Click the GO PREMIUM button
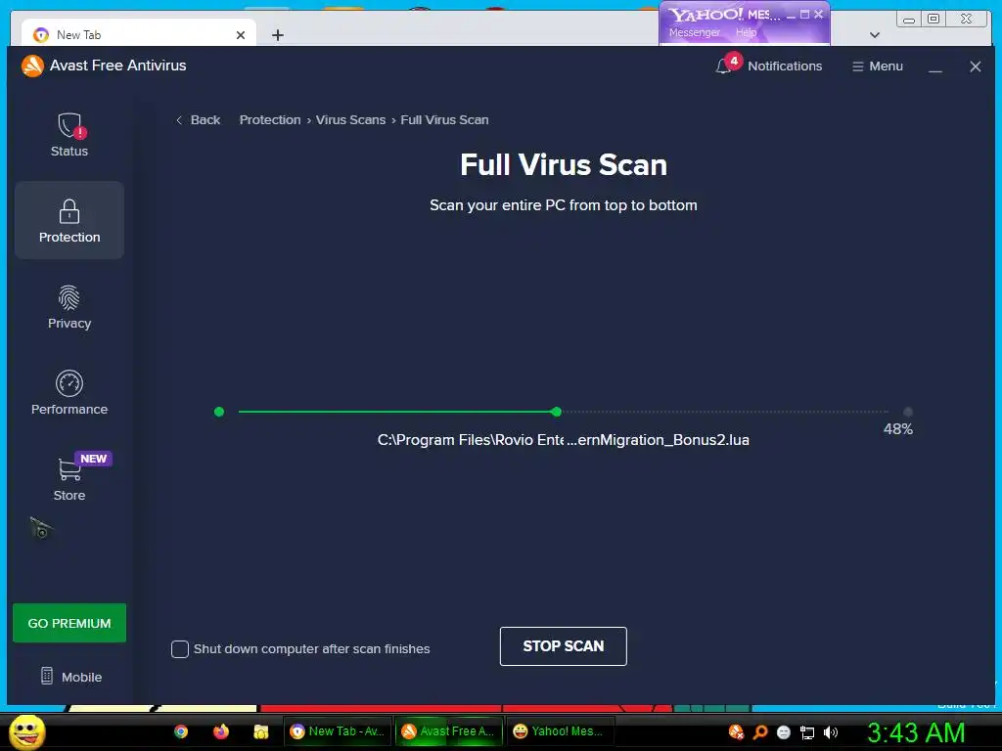This screenshot has width=1002, height=751. click(69, 623)
